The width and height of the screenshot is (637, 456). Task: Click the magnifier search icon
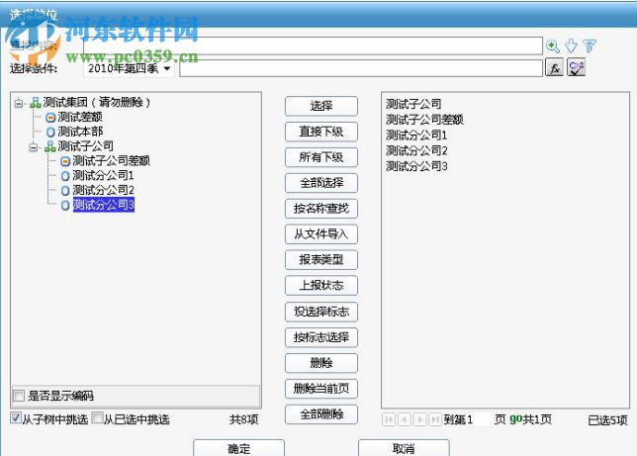point(553,46)
